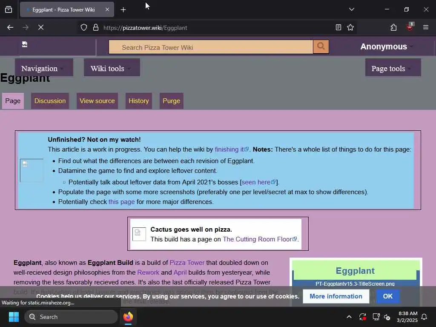Screen dimensions: 436x327
Task: Open the Windows Start menu
Action: pyautogui.click(x=14, y=317)
